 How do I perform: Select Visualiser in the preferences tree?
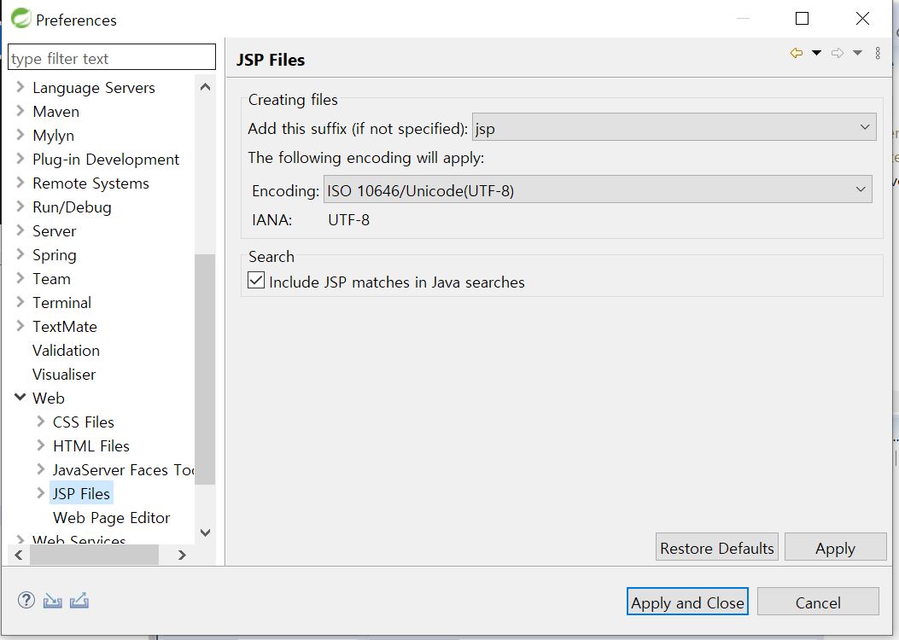(64, 374)
